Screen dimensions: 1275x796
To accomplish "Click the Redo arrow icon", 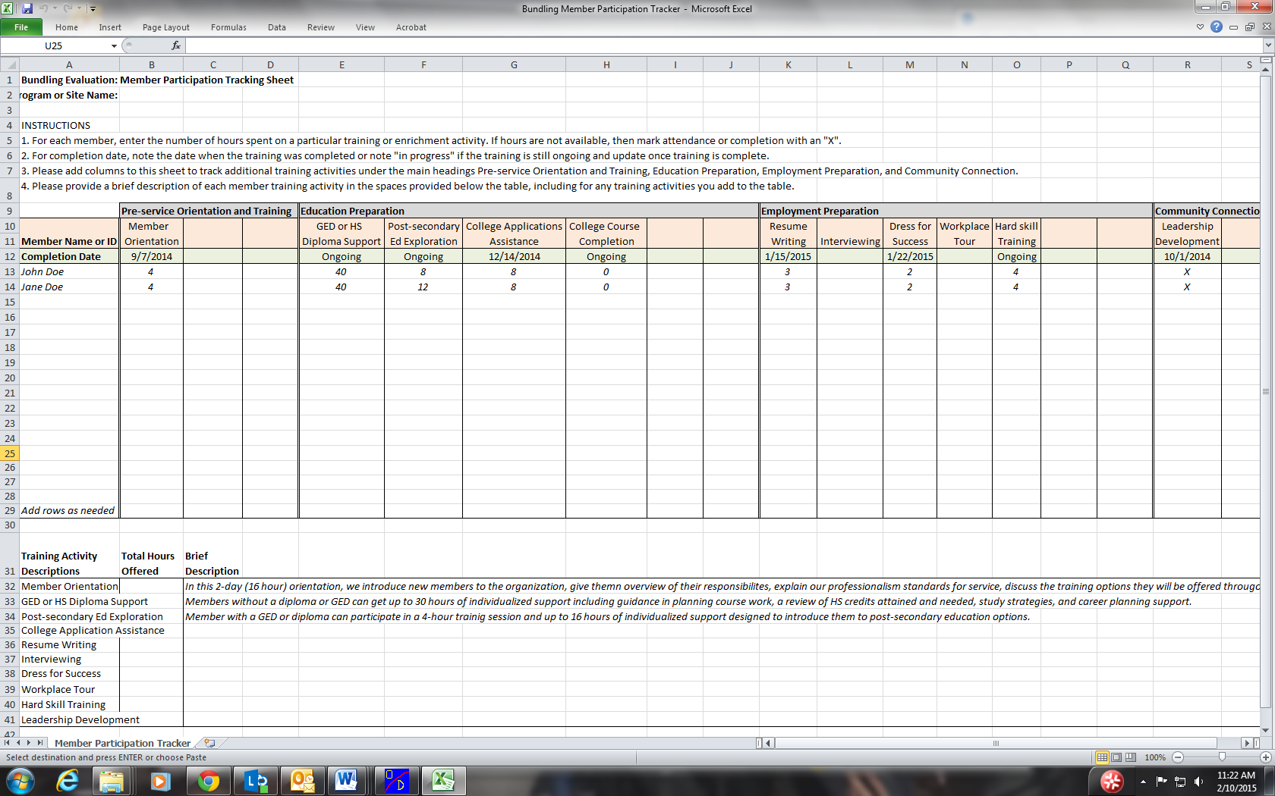I will click(x=68, y=8).
